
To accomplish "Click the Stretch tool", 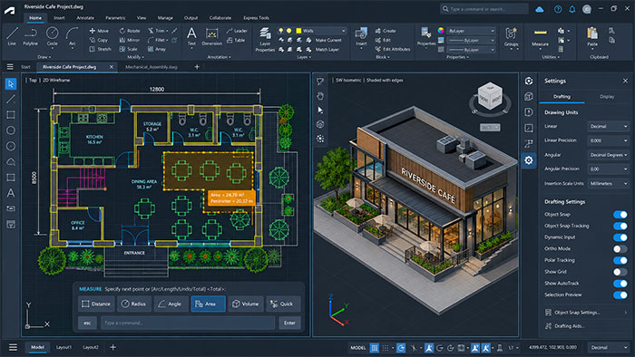I will [x=100, y=49].
